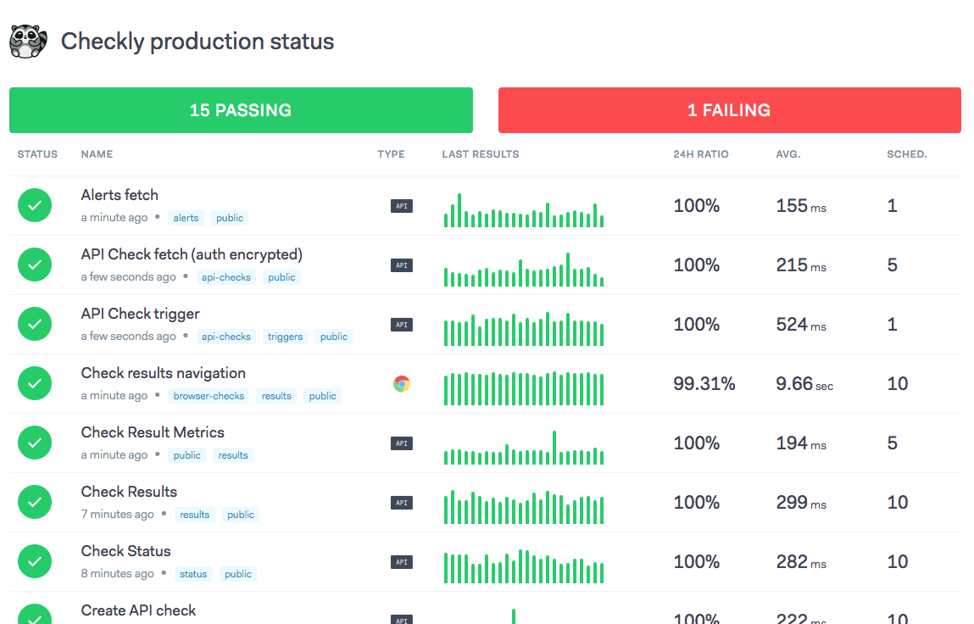Expand the AVG. column for sorting

[788, 154]
